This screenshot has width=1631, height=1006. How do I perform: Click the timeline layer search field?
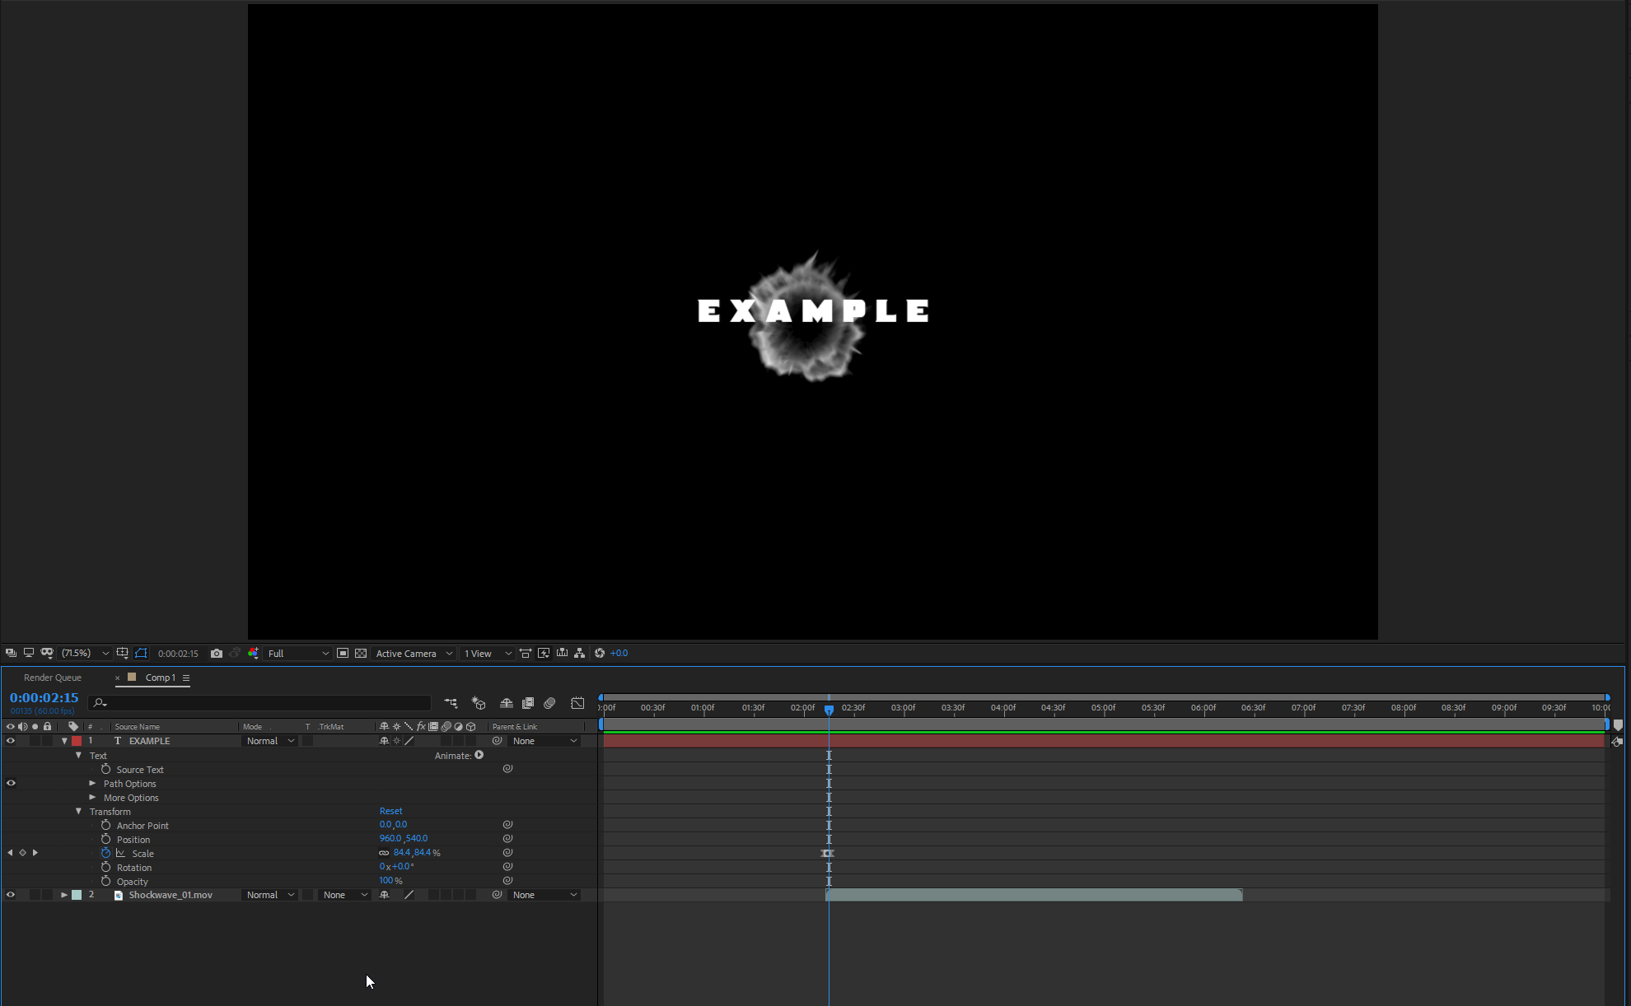coord(260,703)
